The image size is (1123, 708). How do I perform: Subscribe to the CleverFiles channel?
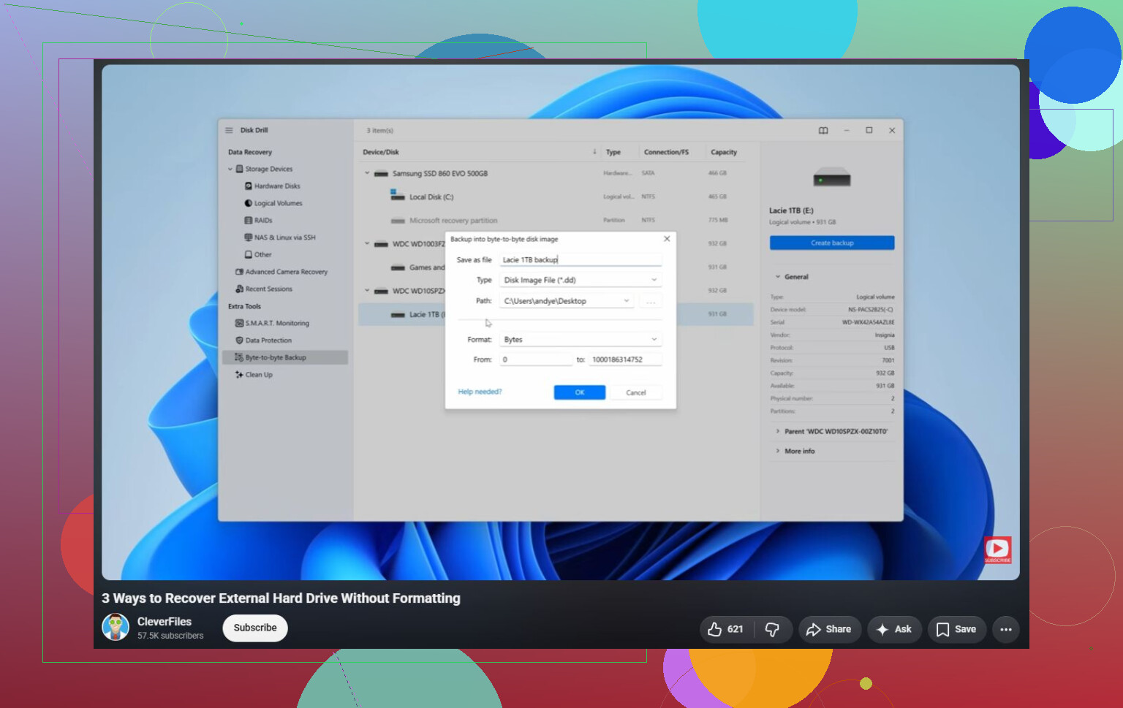pos(255,628)
